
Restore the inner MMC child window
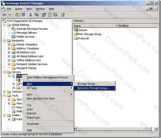[x=151, y=9]
